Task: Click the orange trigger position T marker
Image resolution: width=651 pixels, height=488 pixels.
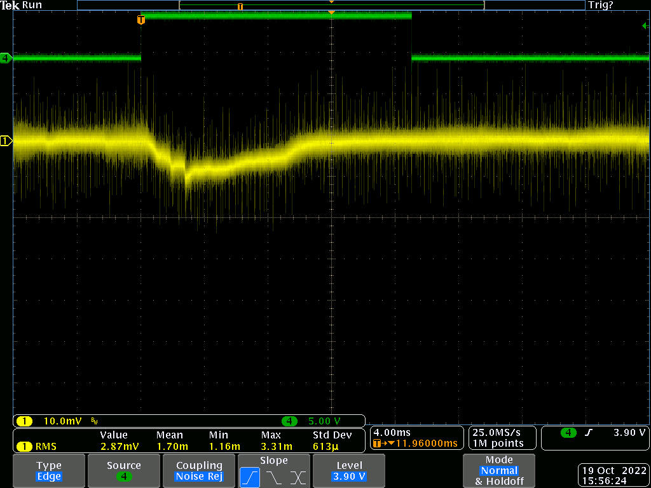Action: point(140,20)
